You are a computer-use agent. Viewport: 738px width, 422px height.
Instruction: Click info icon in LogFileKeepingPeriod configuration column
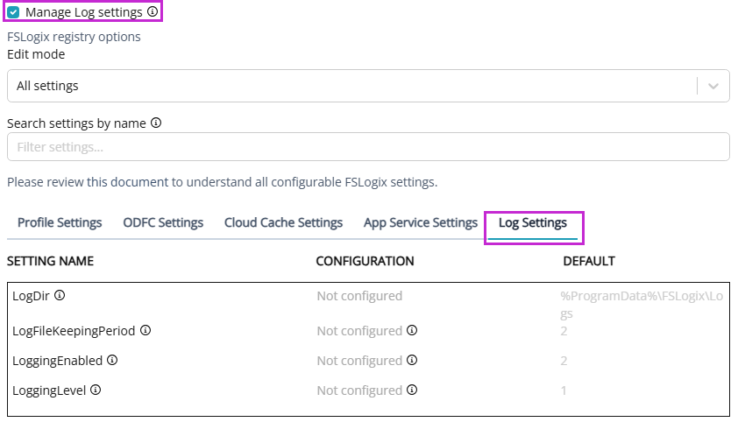tap(412, 331)
